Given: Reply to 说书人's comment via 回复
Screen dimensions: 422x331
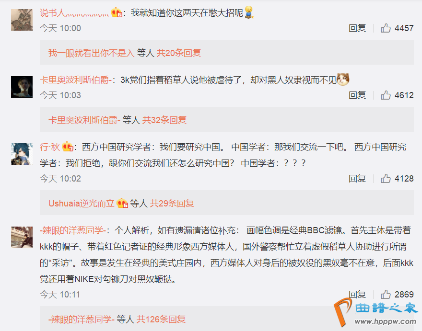Looking at the screenshot, I should click(x=357, y=28).
